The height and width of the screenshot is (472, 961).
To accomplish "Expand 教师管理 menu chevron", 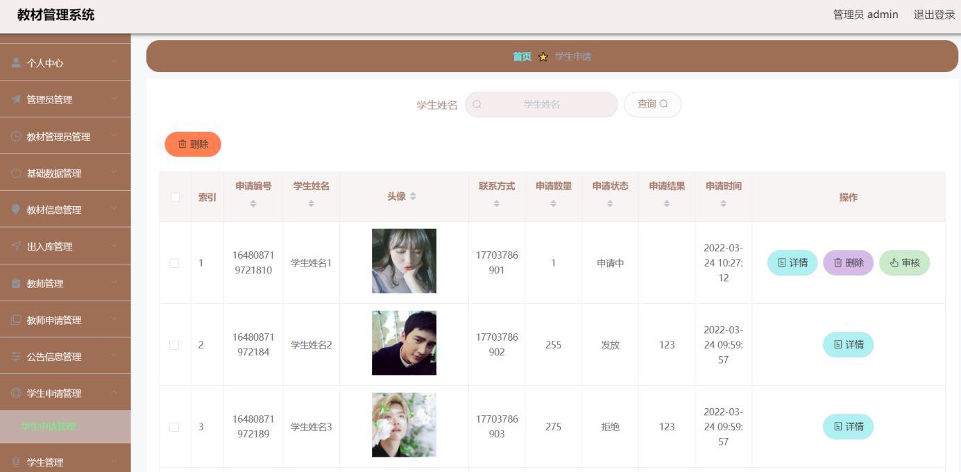I will coord(114,283).
